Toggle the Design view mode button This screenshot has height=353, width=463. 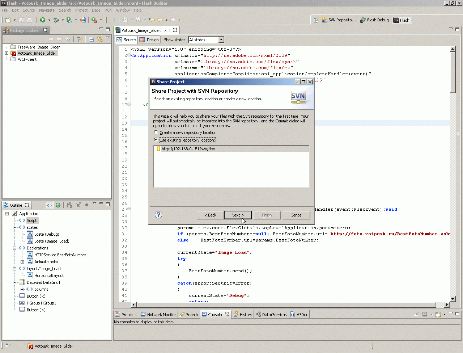tap(149, 40)
